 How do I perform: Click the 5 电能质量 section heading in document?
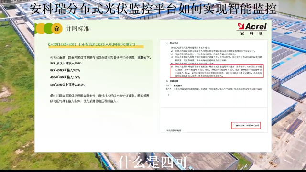(x=172, y=81)
